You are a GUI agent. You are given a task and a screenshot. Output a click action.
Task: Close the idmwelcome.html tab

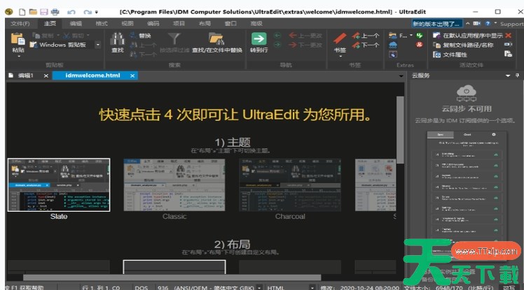(x=132, y=75)
